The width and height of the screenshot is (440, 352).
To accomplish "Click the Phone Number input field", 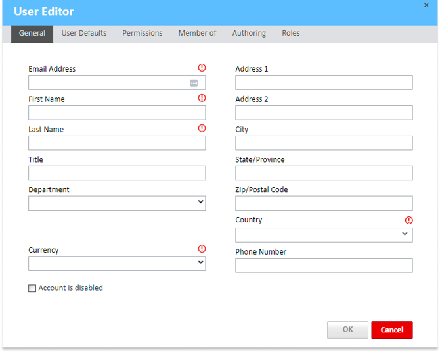I will (324, 265).
